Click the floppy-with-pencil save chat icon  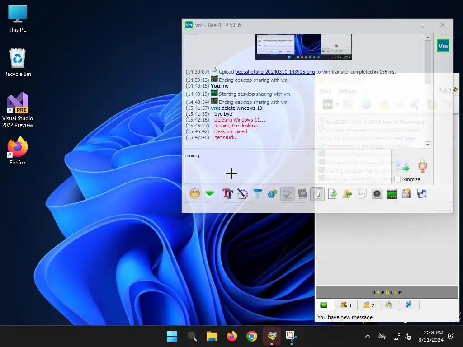(x=406, y=194)
